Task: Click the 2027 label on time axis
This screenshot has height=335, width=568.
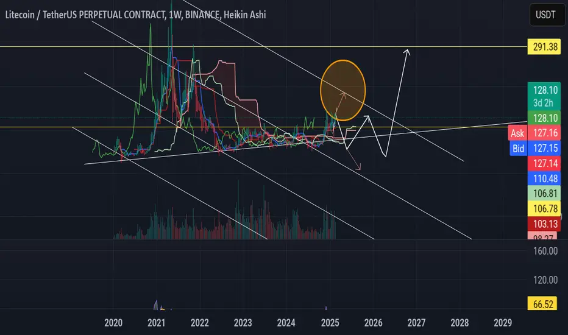Action: [x=416, y=323]
